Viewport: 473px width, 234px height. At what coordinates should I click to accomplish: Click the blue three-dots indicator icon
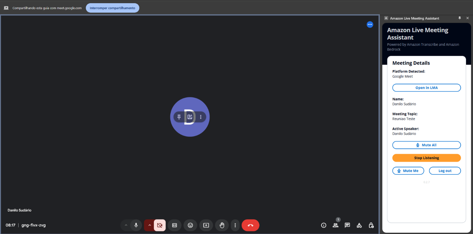pos(370,24)
